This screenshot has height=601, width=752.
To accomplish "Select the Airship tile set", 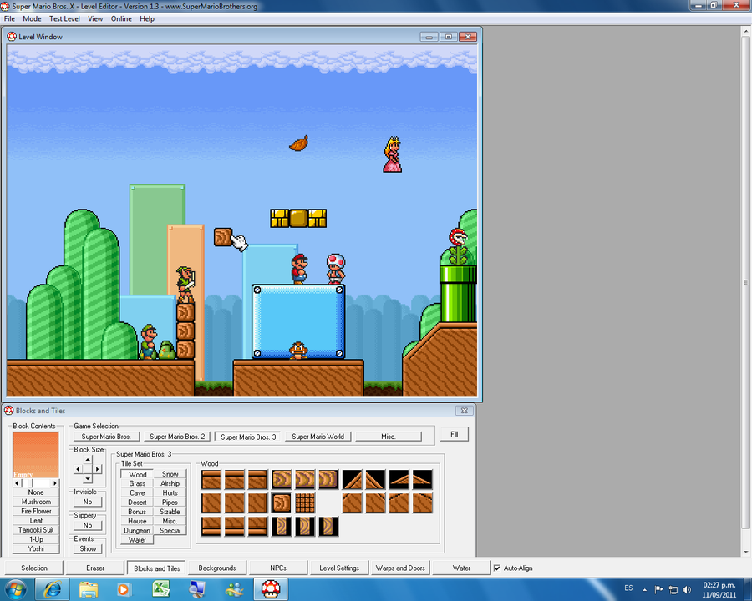I will (170, 483).
